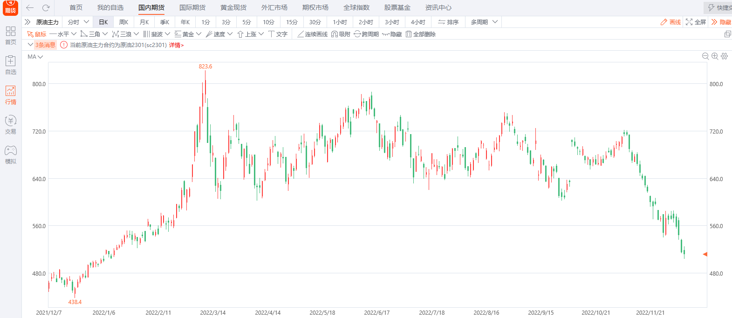Open the 多周期 multi-period dropdown

(484, 22)
